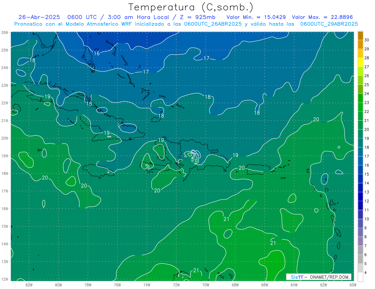Click the colorbar '4' scale label
375x289 pixels.
coord(366,272)
